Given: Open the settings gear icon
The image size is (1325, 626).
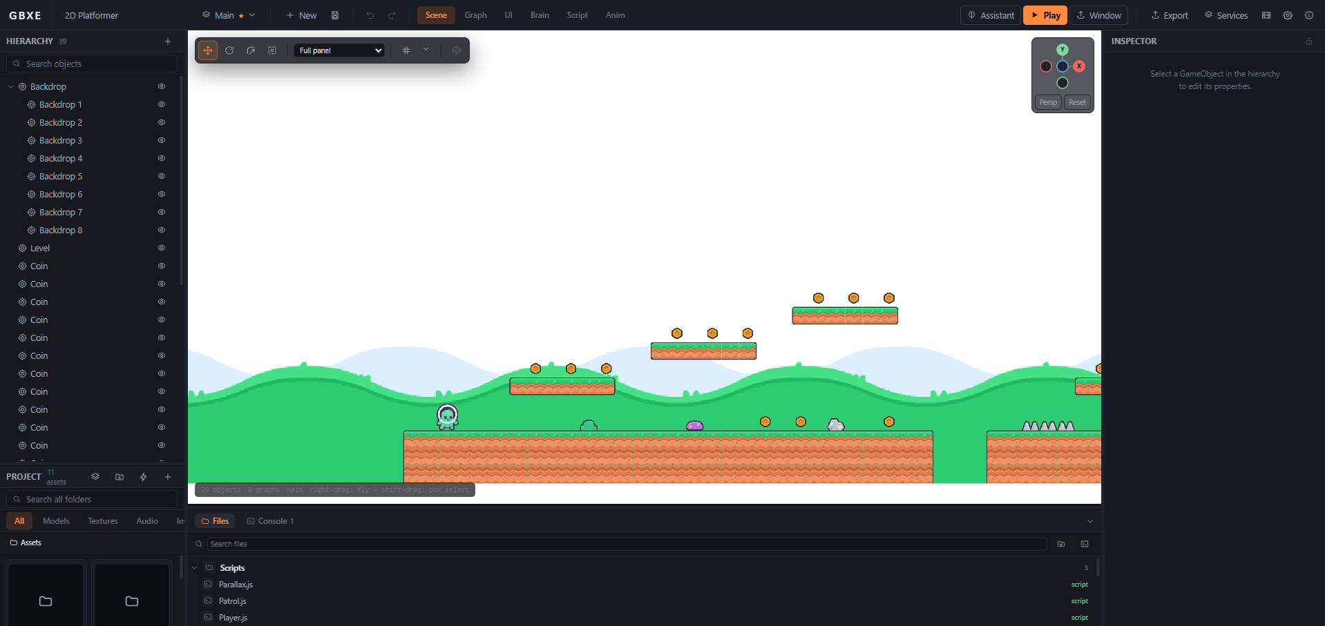Looking at the screenshot, I should pos(1288,15).
